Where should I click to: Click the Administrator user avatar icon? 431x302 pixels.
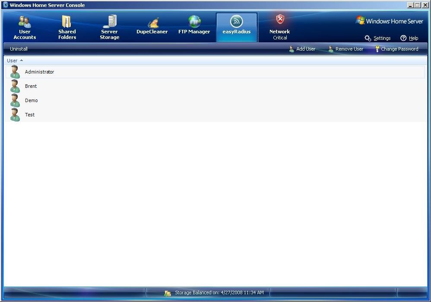coord(15,72)
